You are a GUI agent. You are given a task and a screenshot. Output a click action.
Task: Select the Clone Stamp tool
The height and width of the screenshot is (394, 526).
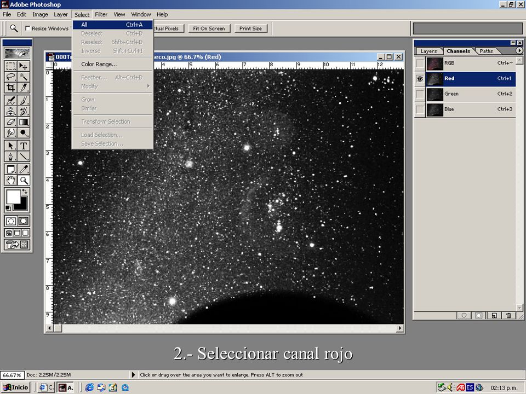[x=11, y=111]
